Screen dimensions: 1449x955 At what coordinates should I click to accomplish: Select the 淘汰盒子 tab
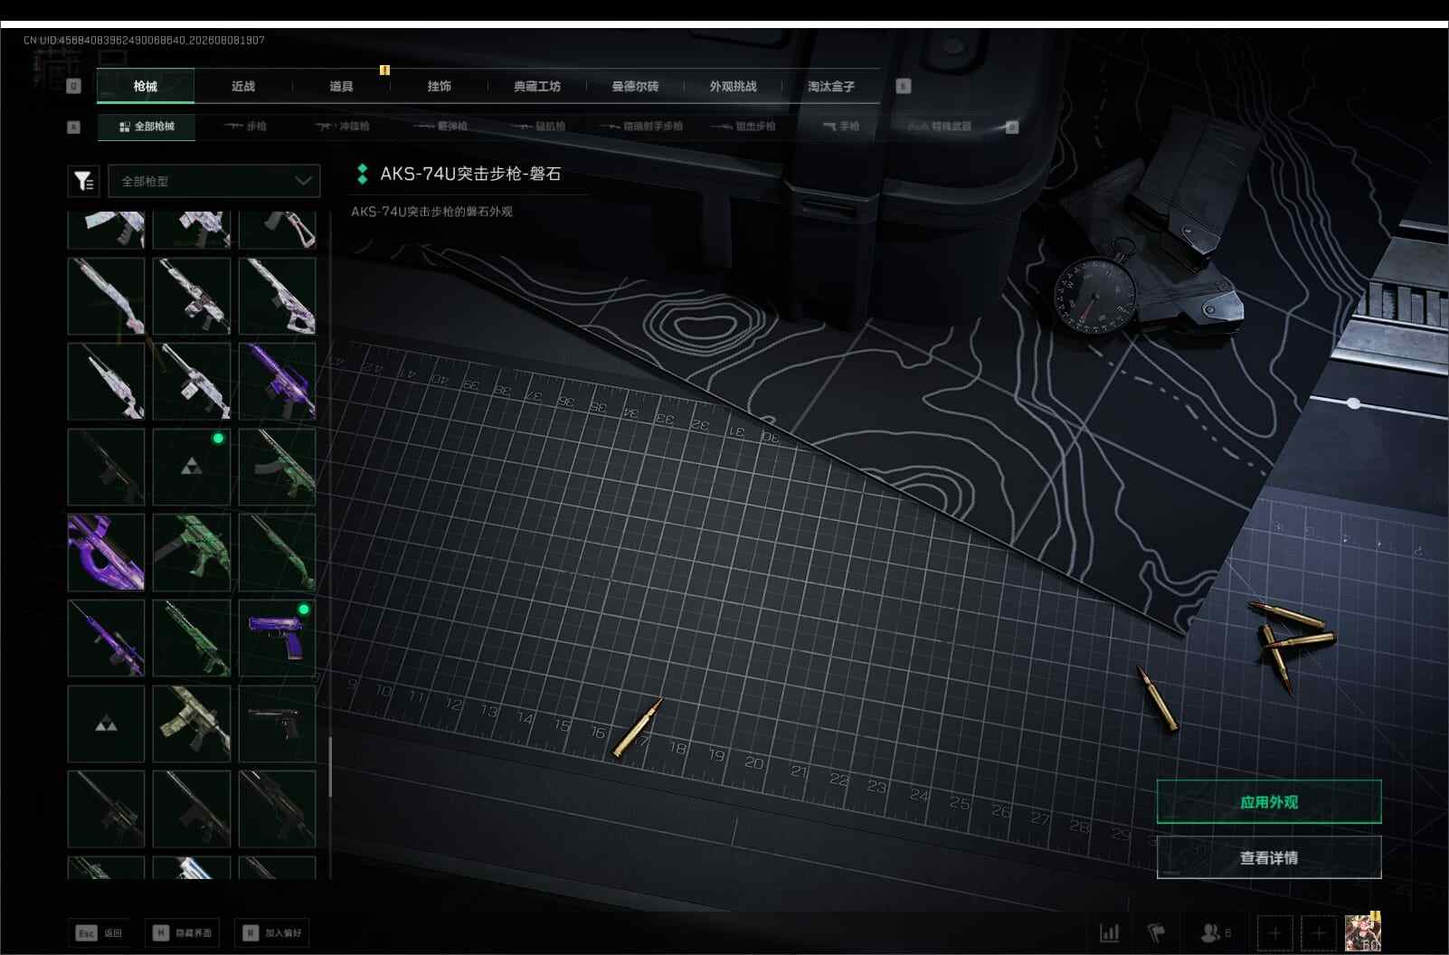click(830, 86)
